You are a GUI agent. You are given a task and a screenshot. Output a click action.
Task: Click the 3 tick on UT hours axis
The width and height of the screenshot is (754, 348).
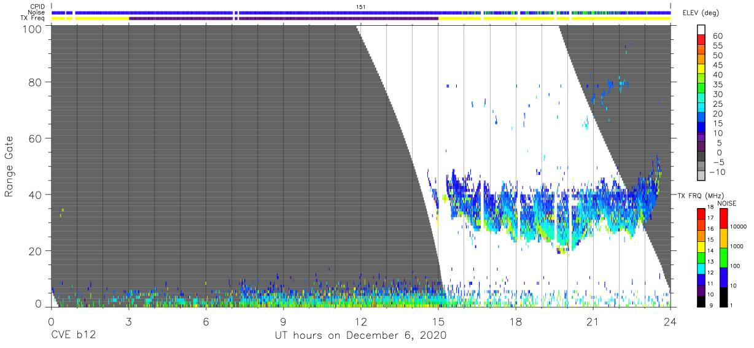coord(128,321)
